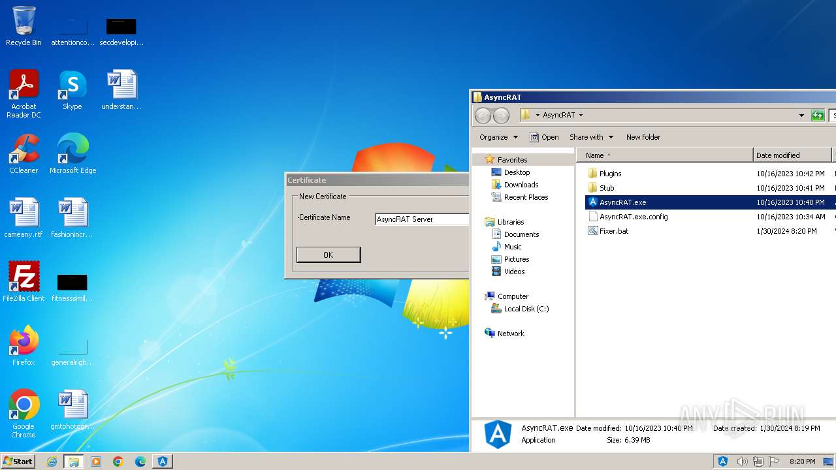Launch Google Chrome desktop shortcut

24,414
